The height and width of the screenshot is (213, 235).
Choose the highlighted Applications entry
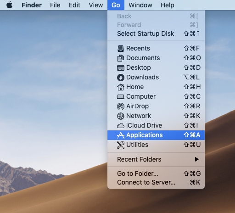point(156,135)
